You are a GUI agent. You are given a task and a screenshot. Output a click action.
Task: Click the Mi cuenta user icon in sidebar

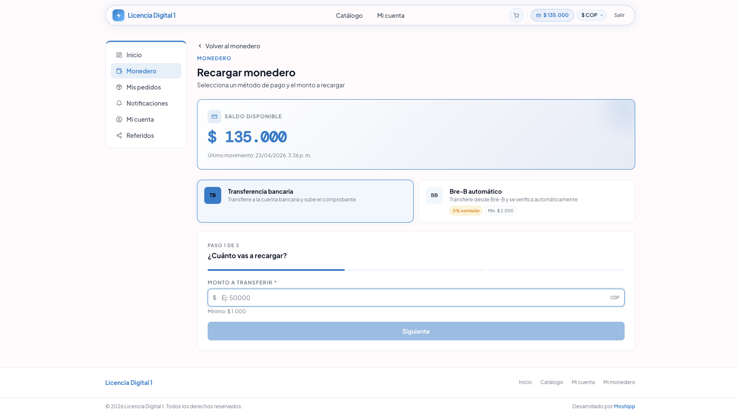click(119, 120)
